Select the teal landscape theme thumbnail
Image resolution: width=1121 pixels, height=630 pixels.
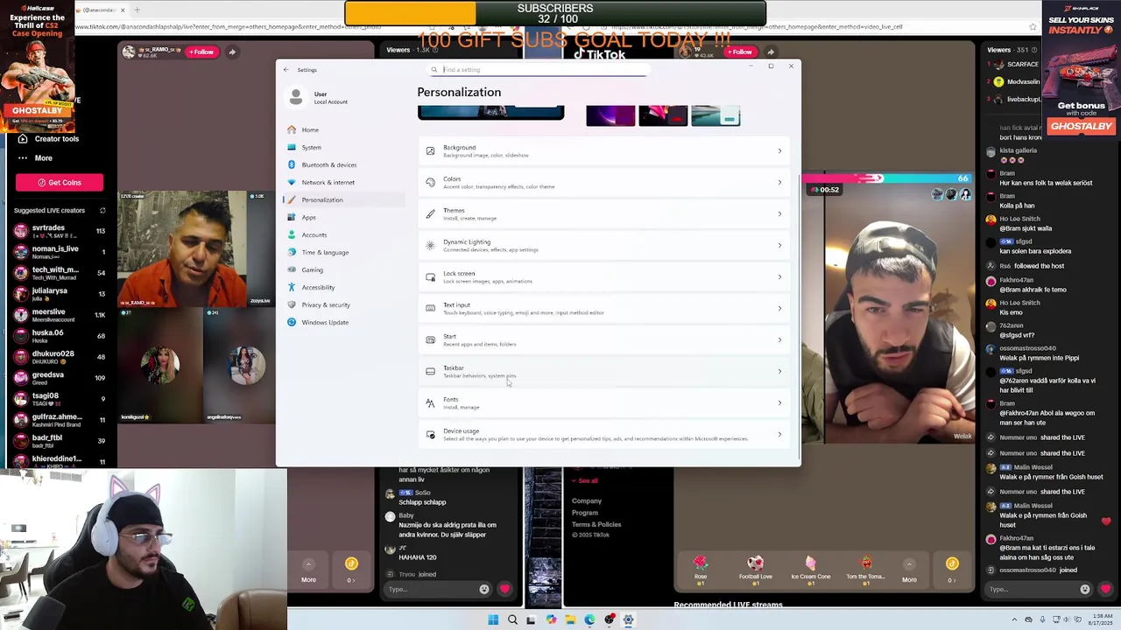tap(716, 115)
